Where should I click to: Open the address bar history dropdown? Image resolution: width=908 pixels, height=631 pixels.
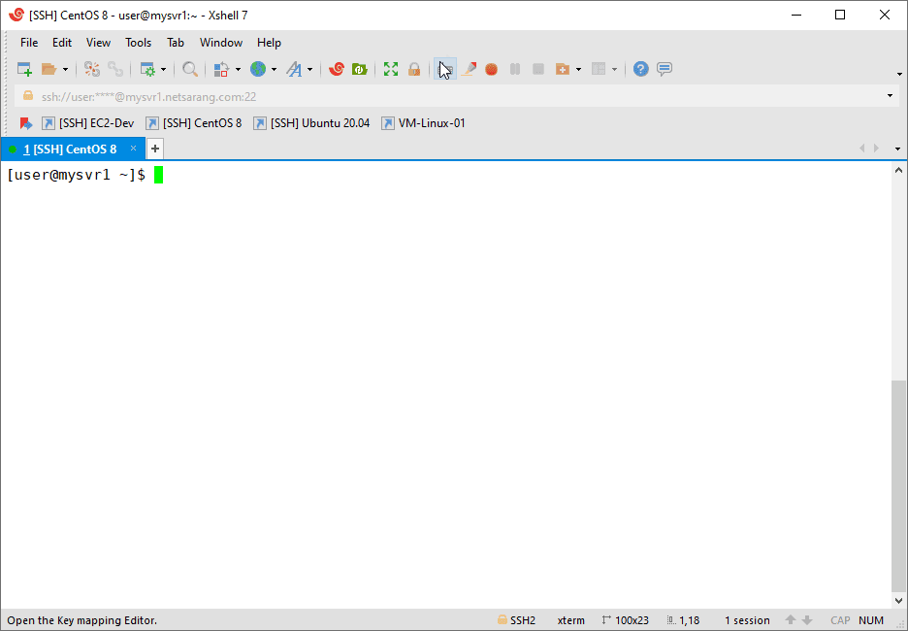[890, 95]
